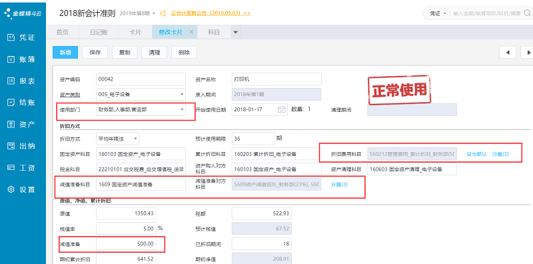Go to previous card arrow

click(508, 53)
